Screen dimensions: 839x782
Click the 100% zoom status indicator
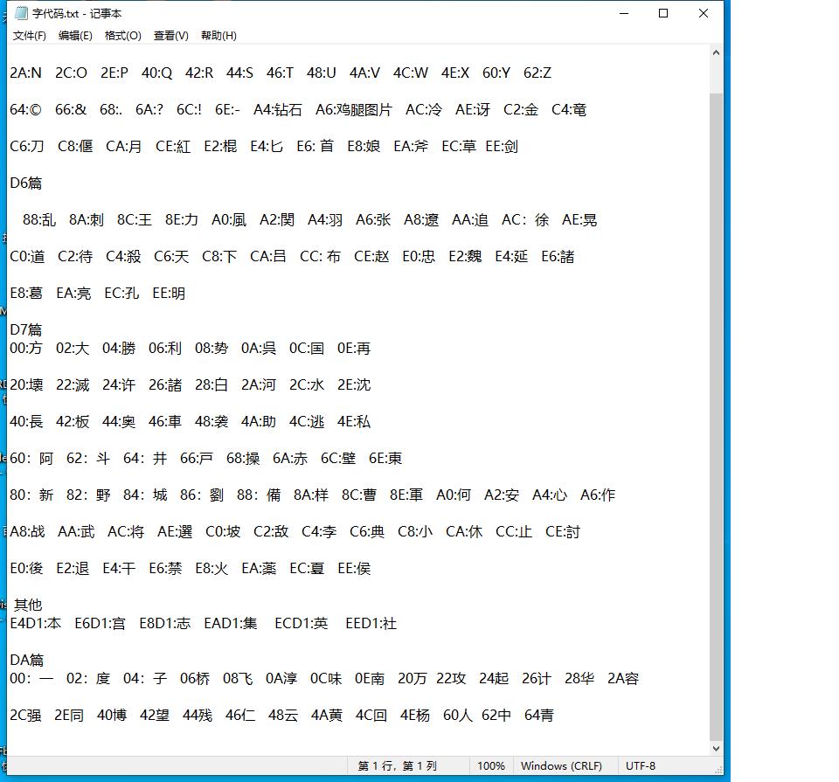click(490, 766)
